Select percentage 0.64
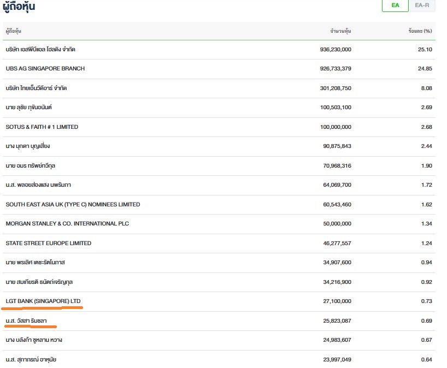Image resolution: width=447 pixels, height=368 pixels. coord(426,359)
